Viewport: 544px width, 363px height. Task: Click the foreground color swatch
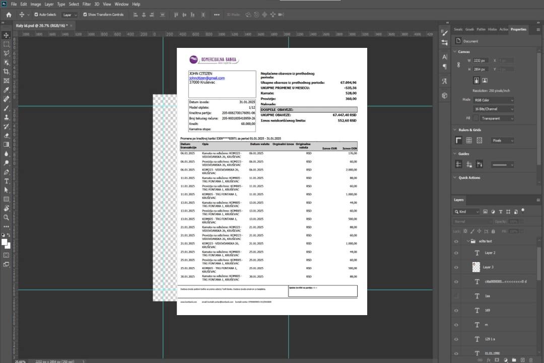5,243
